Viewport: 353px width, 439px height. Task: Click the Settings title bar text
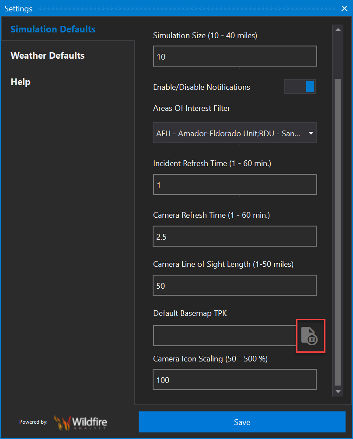click(18, 9)
